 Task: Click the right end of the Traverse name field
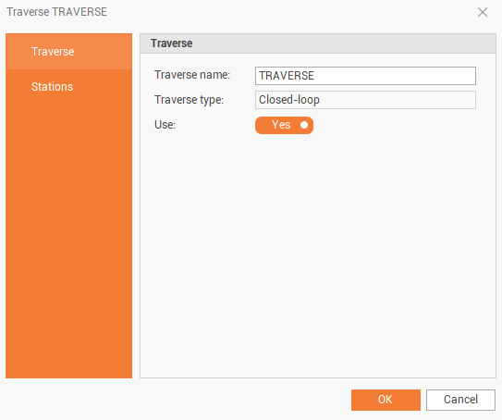[468, 76]
